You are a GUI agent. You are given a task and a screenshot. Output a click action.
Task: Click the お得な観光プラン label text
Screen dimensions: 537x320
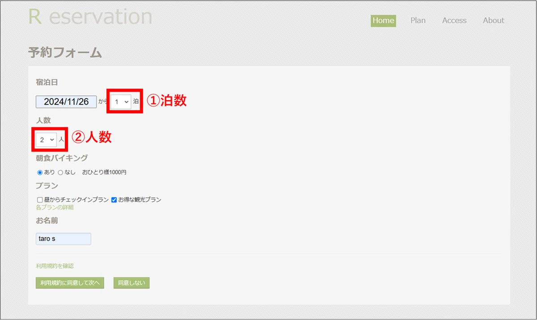pos(140,200)
